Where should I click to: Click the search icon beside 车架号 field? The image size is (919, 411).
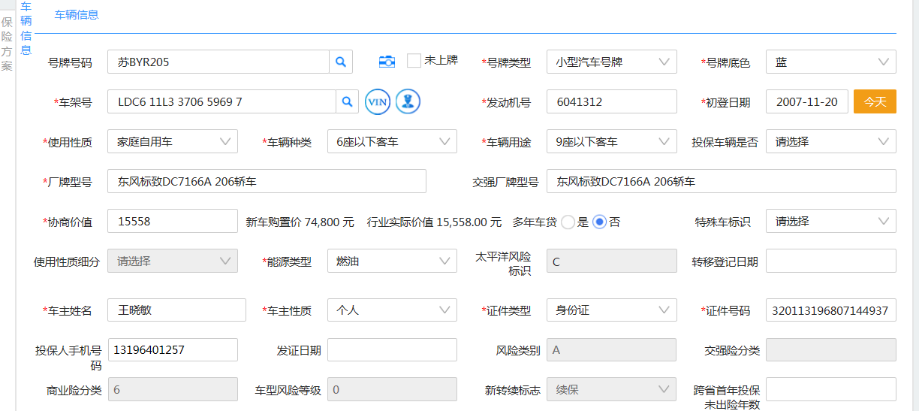pyautogui.click(x=346, y=101)
